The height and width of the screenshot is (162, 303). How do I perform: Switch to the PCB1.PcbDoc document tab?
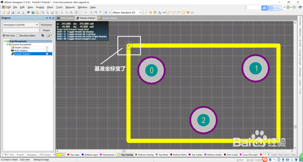coord(65,18)
